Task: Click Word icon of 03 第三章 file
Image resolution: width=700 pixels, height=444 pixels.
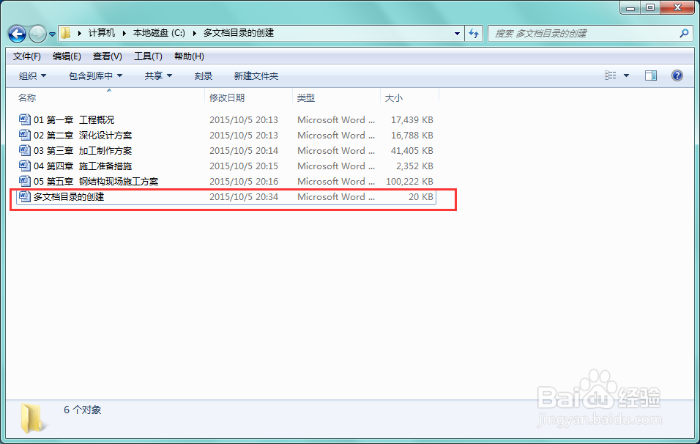Action: pyautogui.click(x=25, y=150)
